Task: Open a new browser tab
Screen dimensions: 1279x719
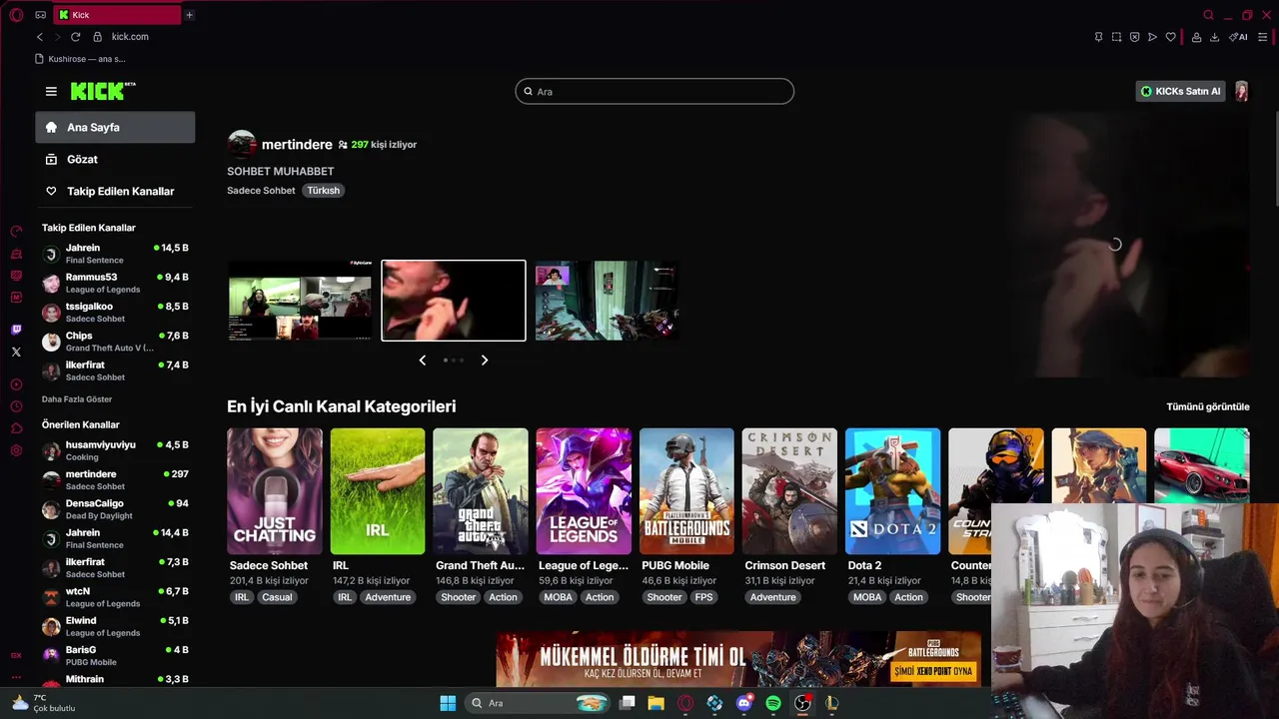Action: click(189, 15)
